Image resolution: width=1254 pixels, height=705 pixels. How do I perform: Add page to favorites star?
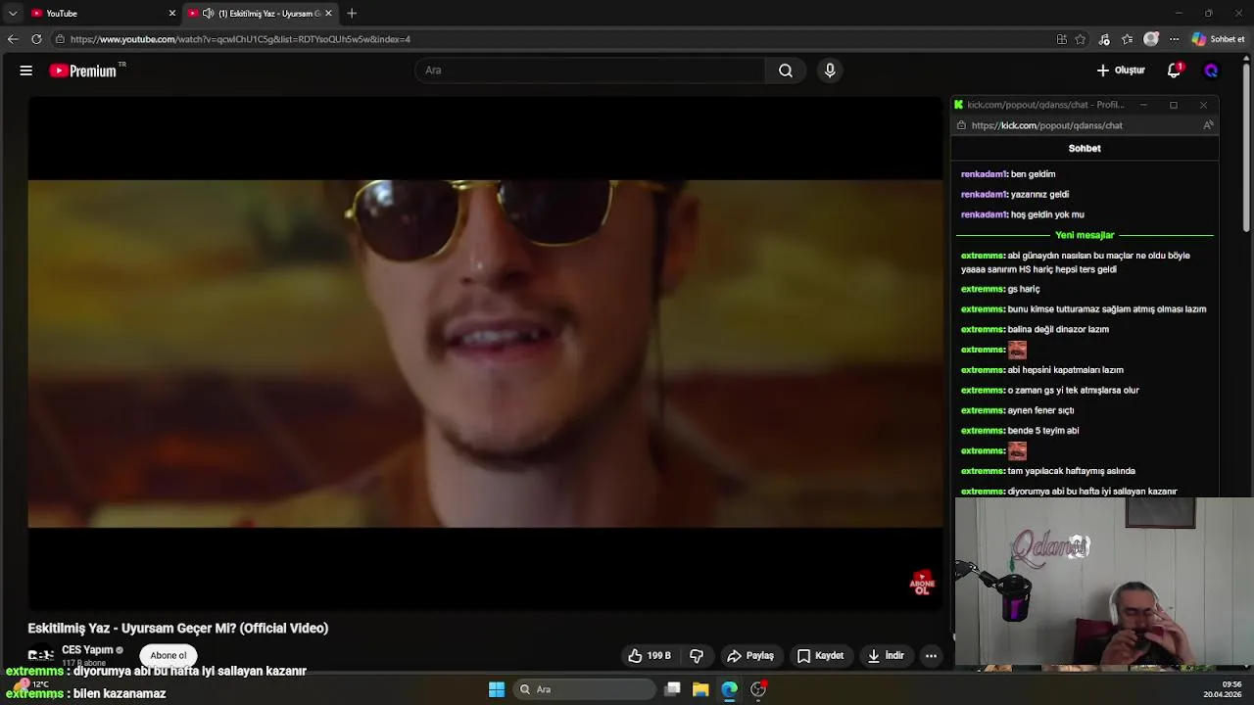pos(1080,39)
